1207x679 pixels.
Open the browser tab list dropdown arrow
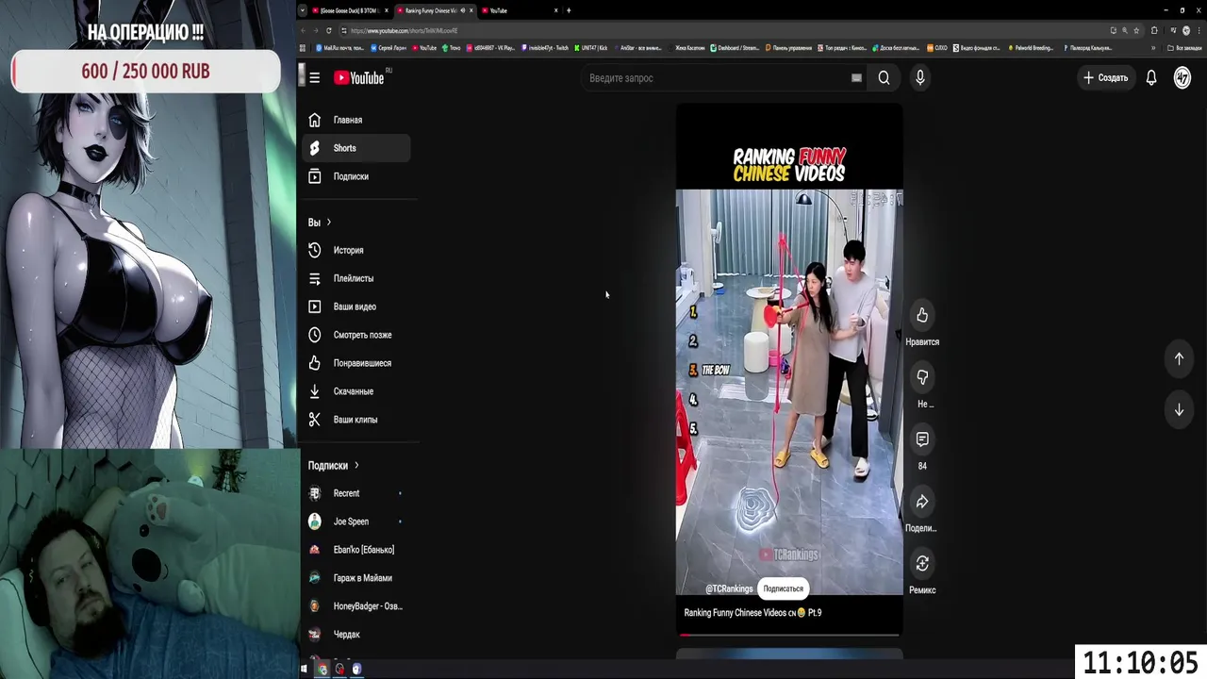303,10
